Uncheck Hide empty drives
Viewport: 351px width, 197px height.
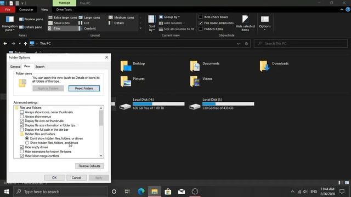22,147
